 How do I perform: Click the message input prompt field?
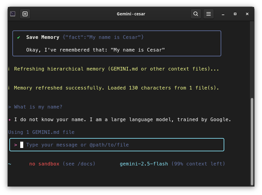(117, 145)
